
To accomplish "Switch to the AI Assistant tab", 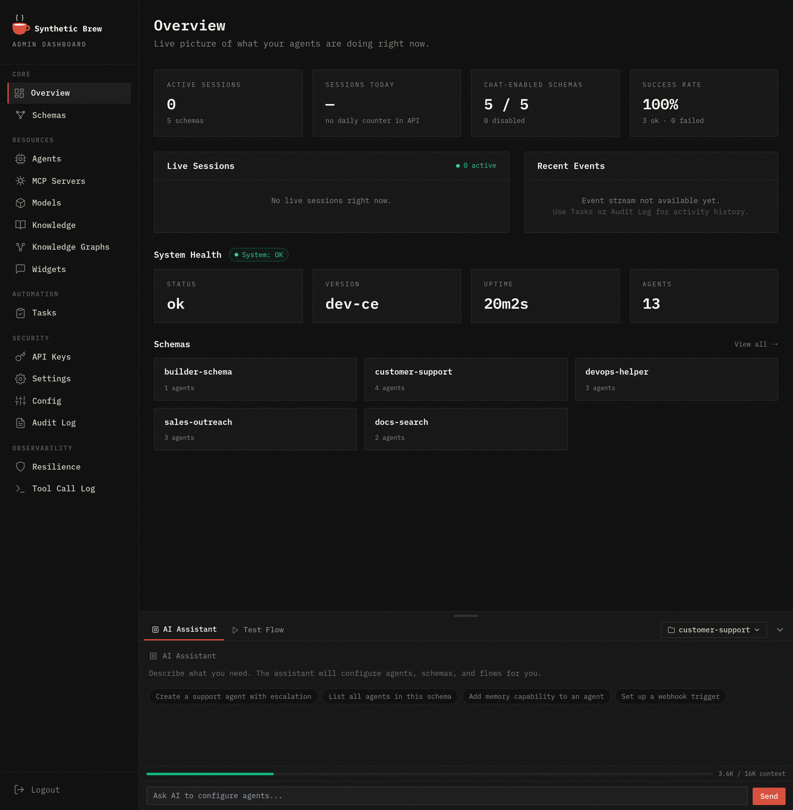I will point(184,629).
